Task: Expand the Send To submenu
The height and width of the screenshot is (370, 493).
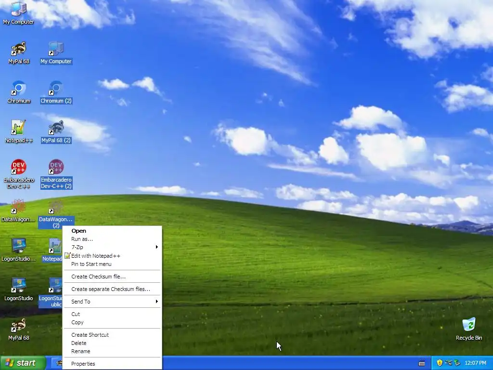Action: (112, 302)
